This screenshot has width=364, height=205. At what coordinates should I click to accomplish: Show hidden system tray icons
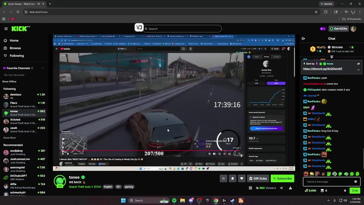[x=328, y=200]
